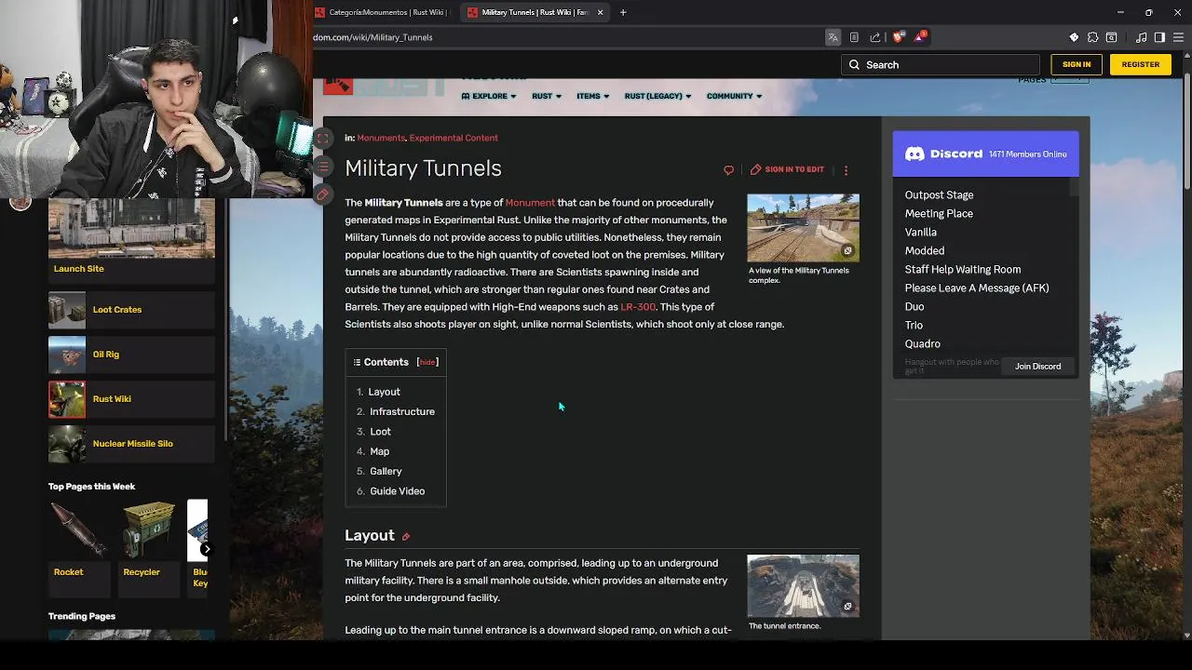Open reader mode icon in address bar
This screenshot has height=670, width=1192.
pos(854,37)
